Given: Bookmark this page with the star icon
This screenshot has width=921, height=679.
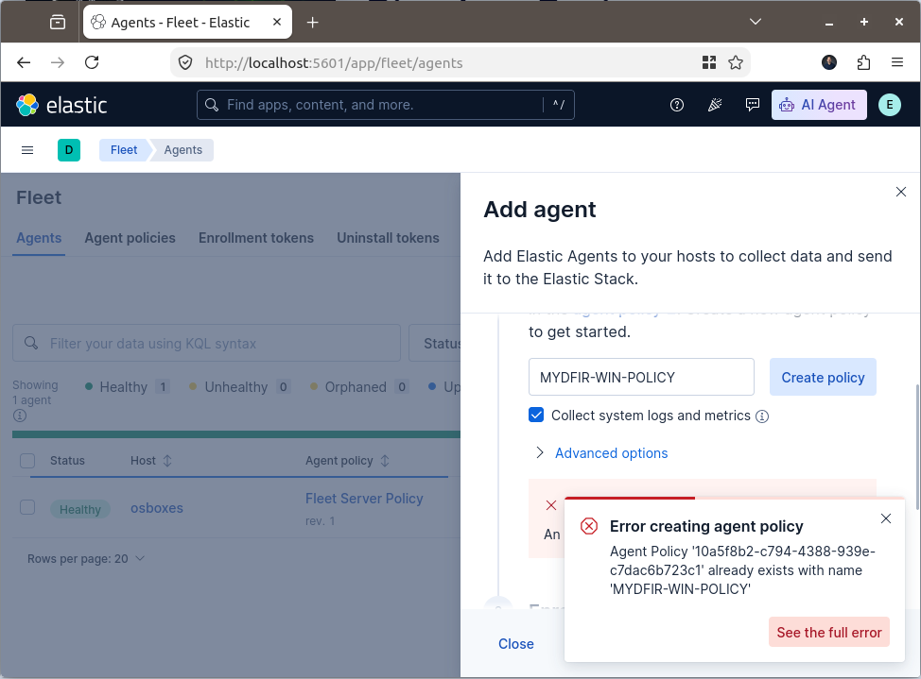Looking at the screenshot, I should (736, 62).
